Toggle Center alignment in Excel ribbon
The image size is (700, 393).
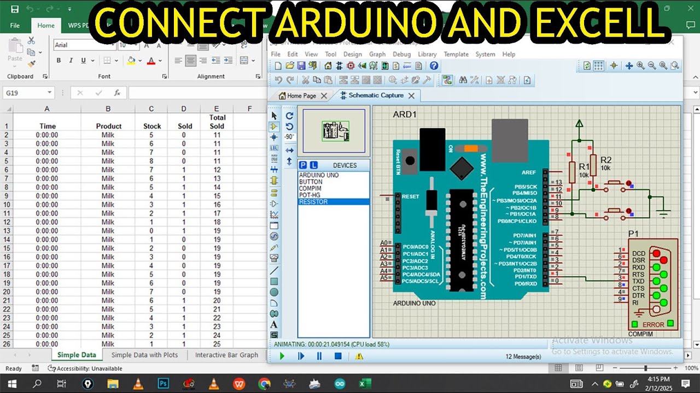(x=190, y=61)
